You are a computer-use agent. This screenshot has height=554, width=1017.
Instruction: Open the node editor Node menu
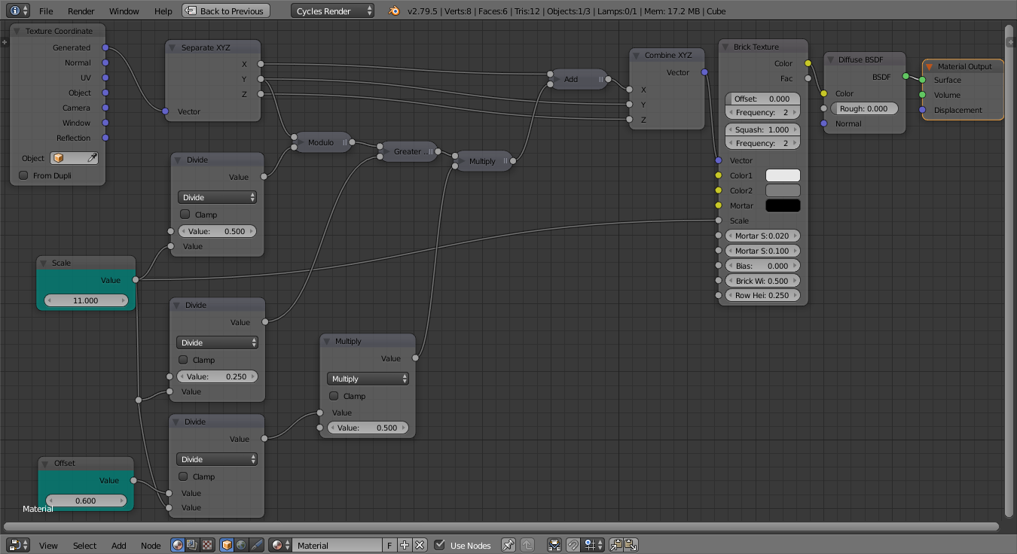coord(151,545)
